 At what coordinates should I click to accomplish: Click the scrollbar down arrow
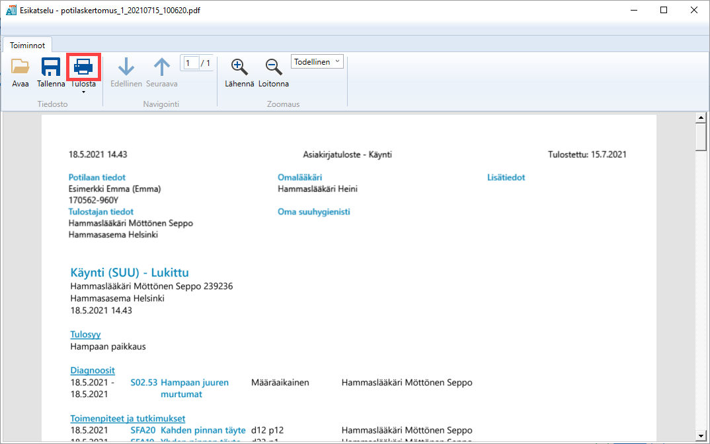pyautogui.click(x=701, y=436)
